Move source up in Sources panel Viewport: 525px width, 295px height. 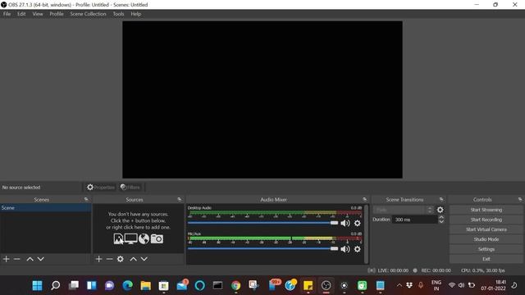pos(133,259)
